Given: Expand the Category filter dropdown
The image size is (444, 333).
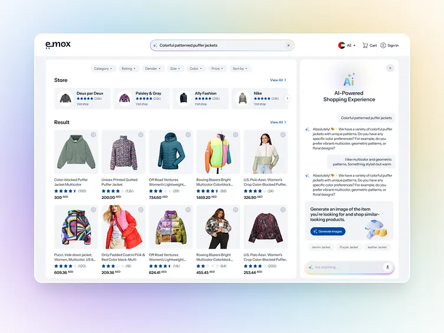Looking at the screenshot, I should [103, 68].
